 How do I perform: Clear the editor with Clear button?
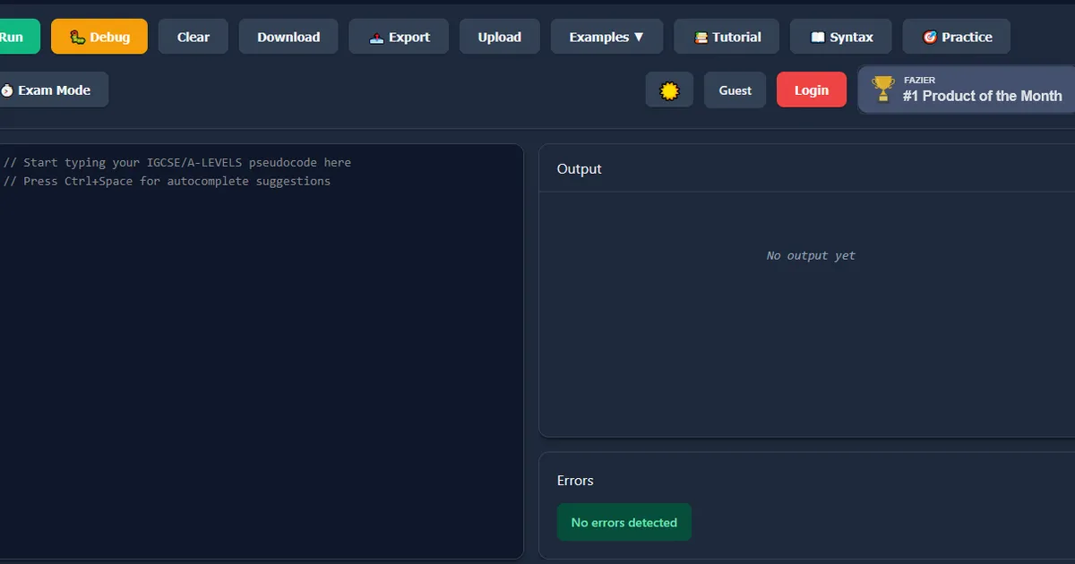193,37
